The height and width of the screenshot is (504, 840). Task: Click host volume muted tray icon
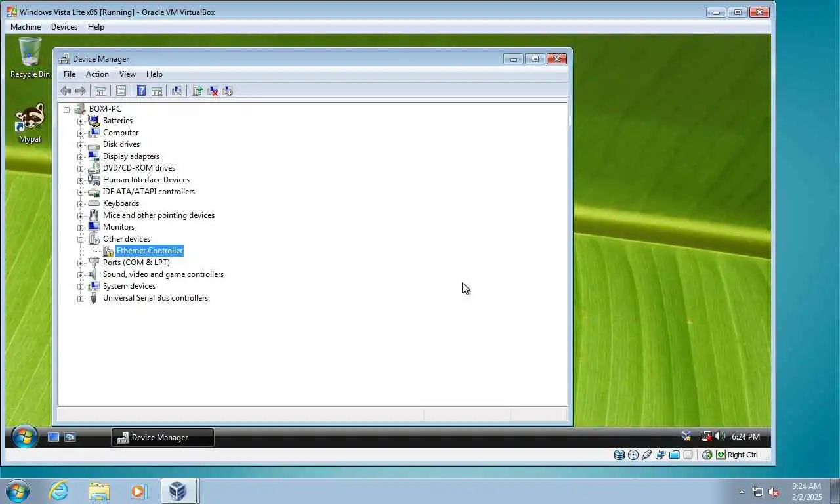(x=774, y=492)
